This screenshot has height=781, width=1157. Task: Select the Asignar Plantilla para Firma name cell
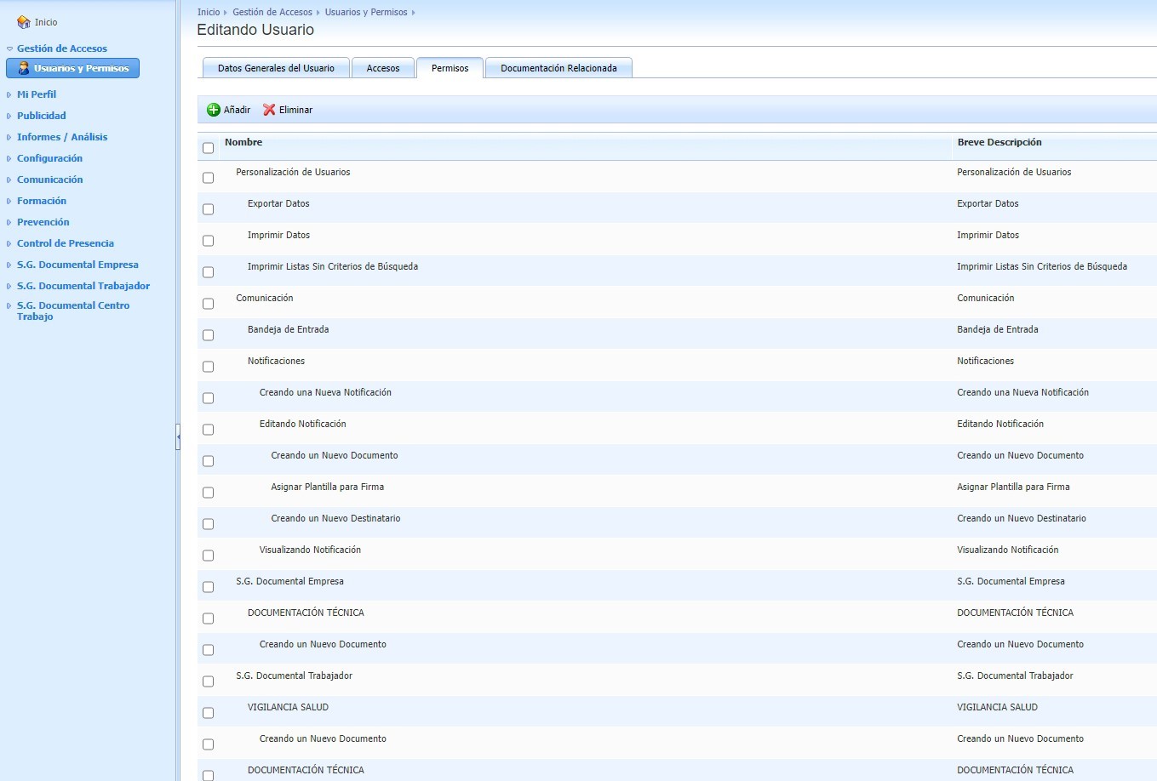pos(327,487)
